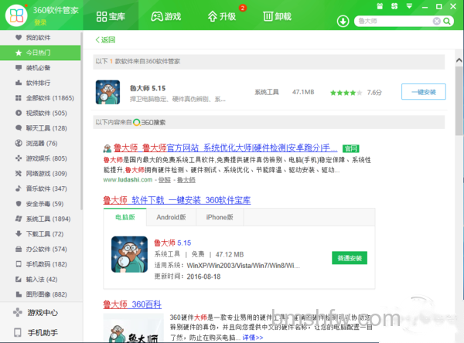
Task: Select 视频软件 (505) category
Action: (40, 113)
